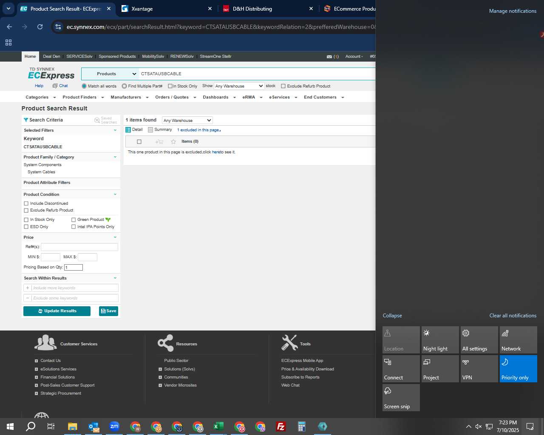The width and height of the screenshot is (544, 435).
Task: Check Include Discontinued checkbox
Action: pyautogui.click(x=26, y=203)
